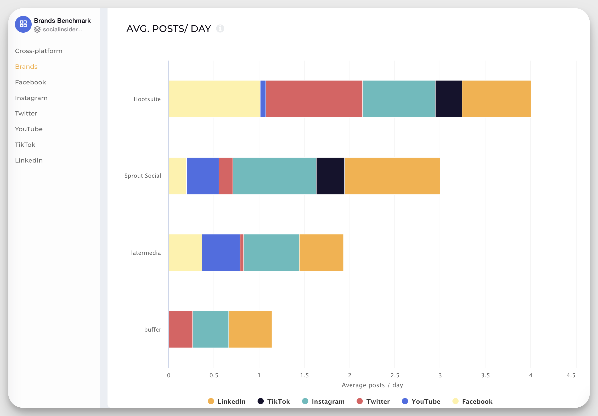The height and width of the screenshot is (416, 598).
Task: Click the Brands Benchmark title
Action: click(62, 21)
